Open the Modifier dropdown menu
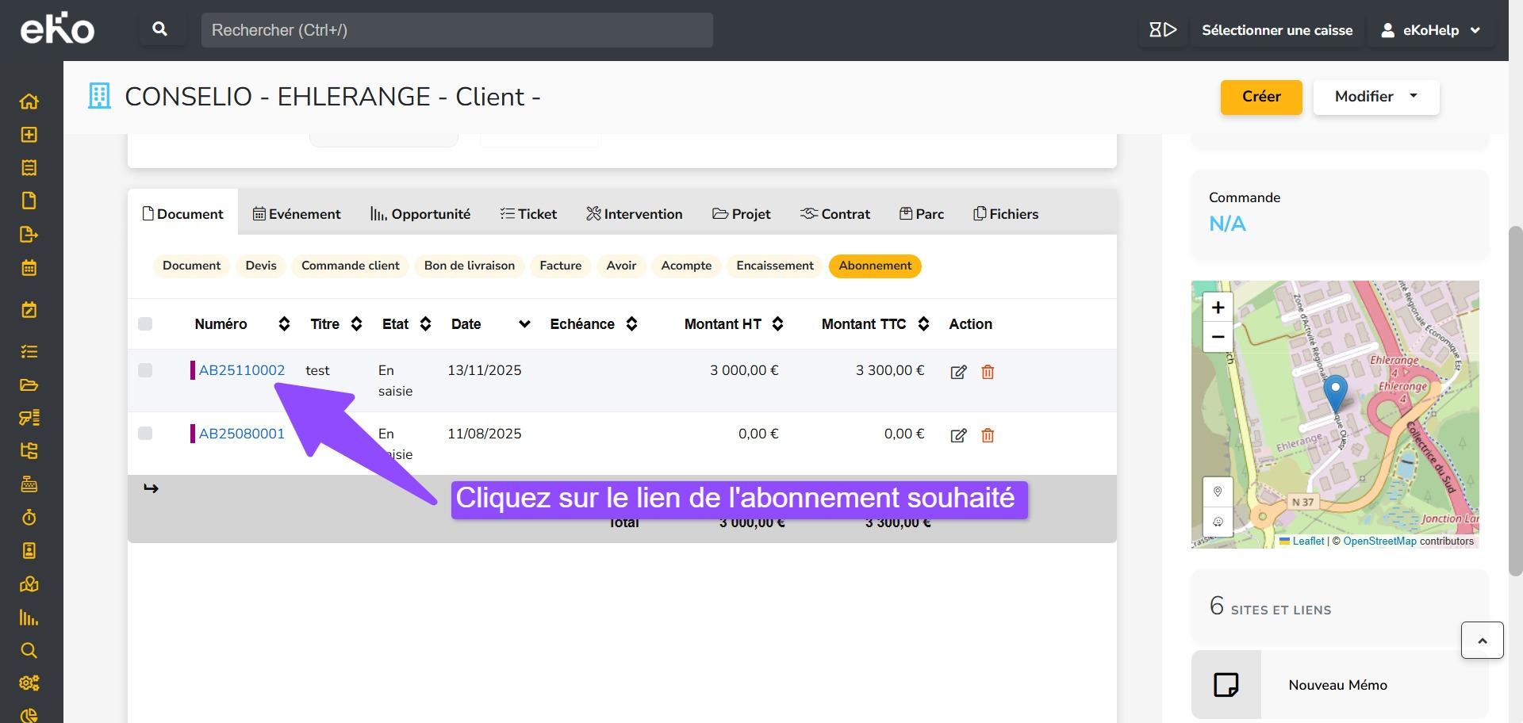Screen dimensions: 1523x723 coord(1375,97)
